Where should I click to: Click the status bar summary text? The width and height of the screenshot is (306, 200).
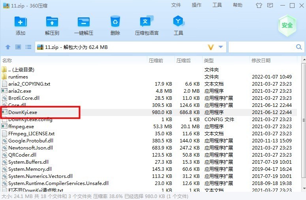pyautogui.click(x=95, y=196)
